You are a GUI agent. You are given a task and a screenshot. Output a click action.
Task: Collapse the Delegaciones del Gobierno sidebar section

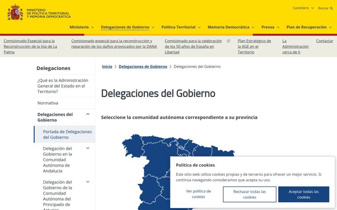click(x=88, y=114)
